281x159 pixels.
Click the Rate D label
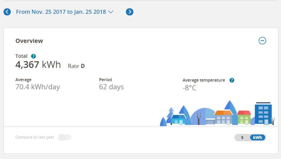click(x=76, y=66)
